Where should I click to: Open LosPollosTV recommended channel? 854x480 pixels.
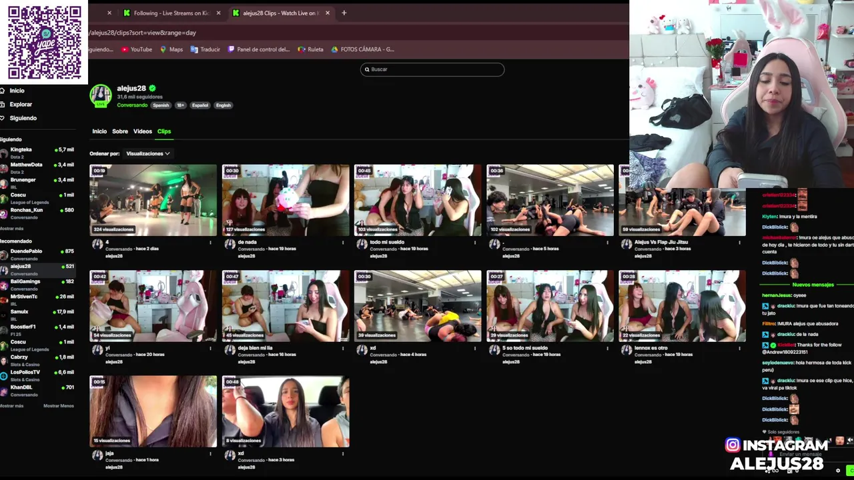coord(37,375)
